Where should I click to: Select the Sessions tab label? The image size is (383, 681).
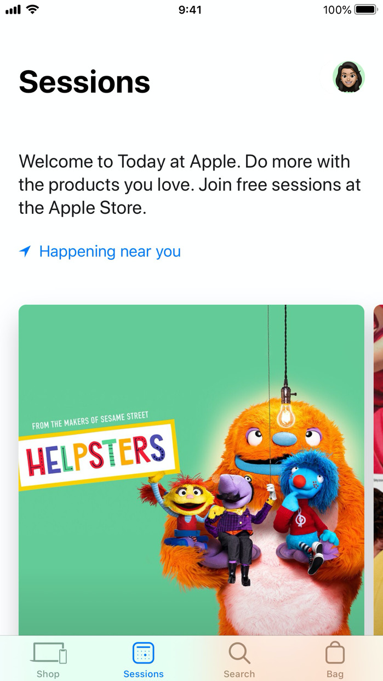144,674
